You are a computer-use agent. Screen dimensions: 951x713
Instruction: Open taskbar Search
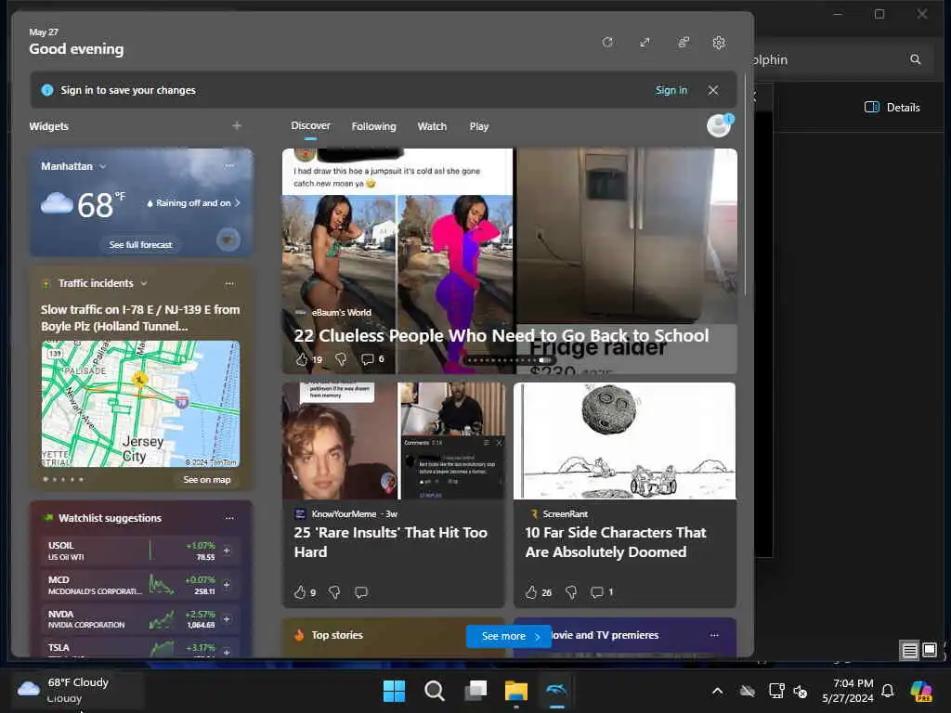[435, 691]
